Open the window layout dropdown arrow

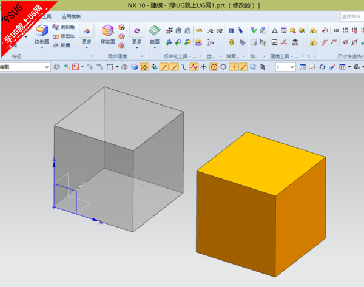(349, 67)
